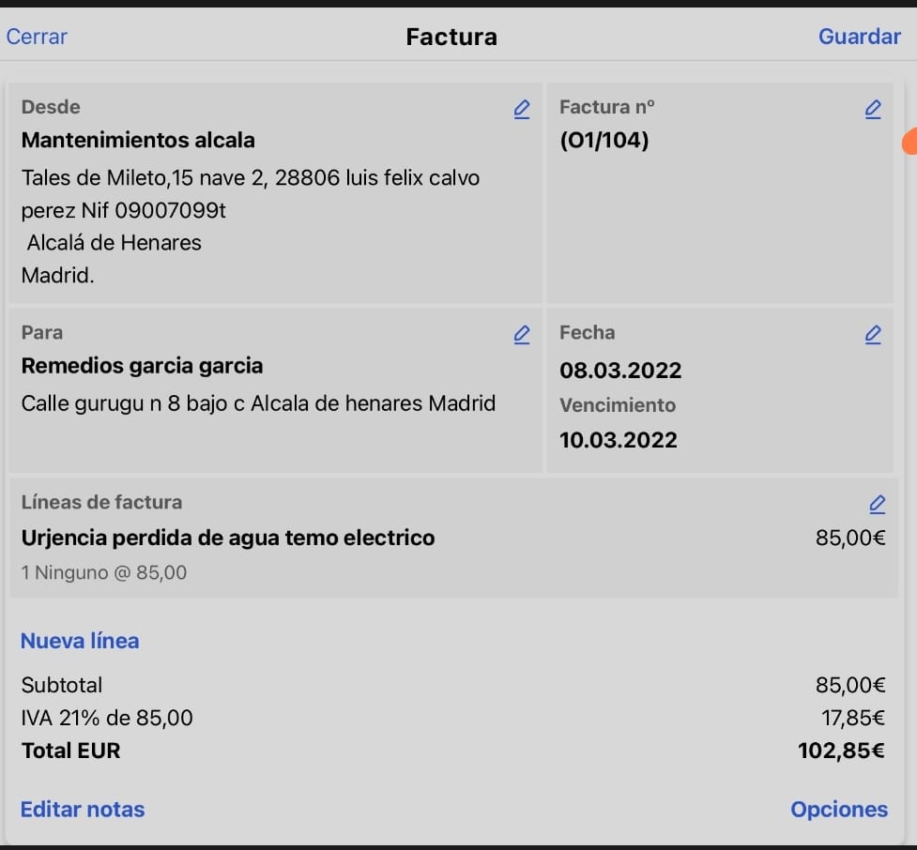917x850 pixels.
Task: Tap the invoice date 08.03.2022
Action: point(620,371)
